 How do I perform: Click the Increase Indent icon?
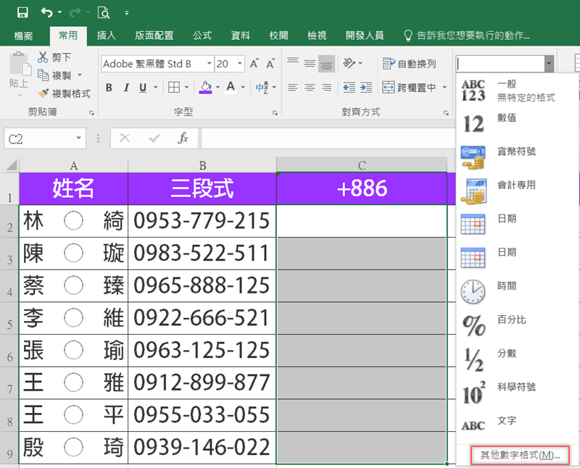click(x=366, y=88)
